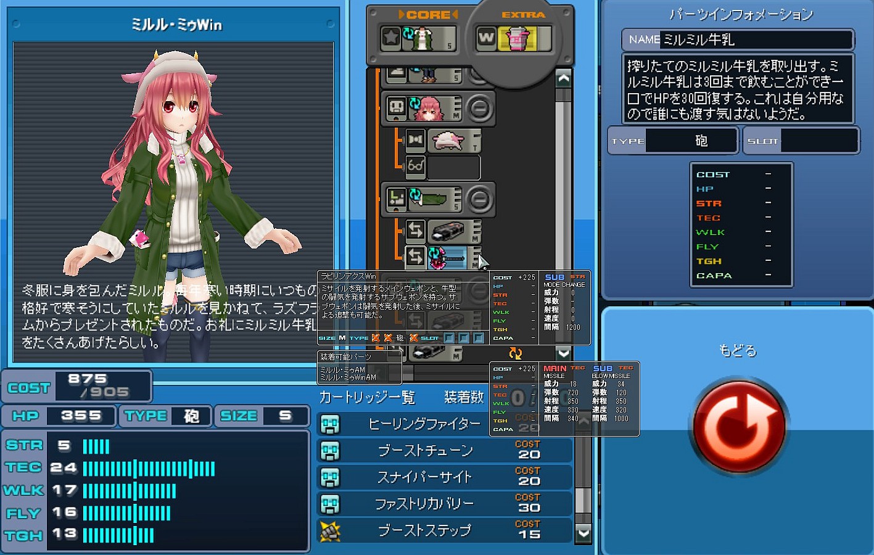Click the orange rotate arrows icon
874x555 pixels.
515,353
